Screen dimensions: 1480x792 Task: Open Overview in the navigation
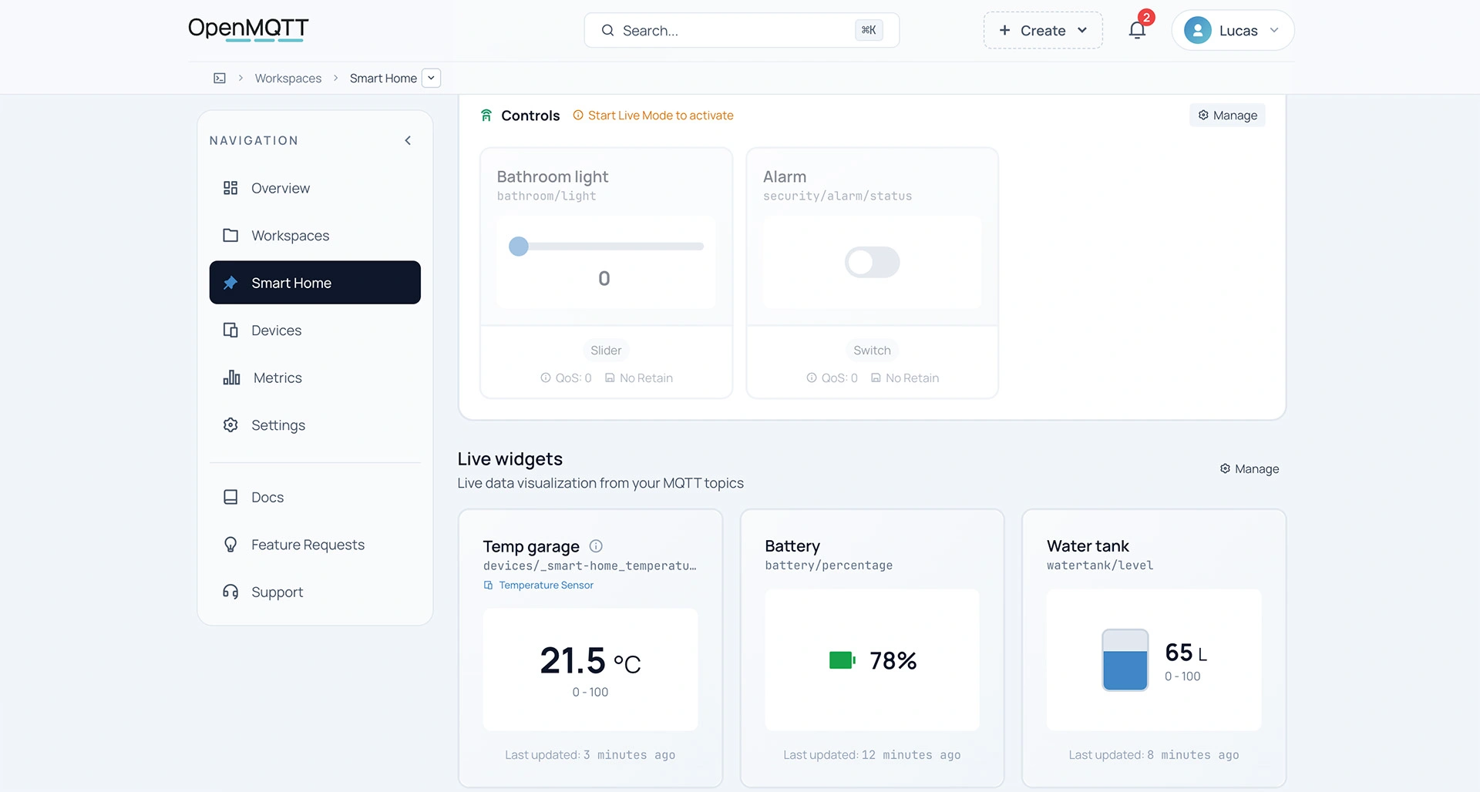tap(280, 188)
